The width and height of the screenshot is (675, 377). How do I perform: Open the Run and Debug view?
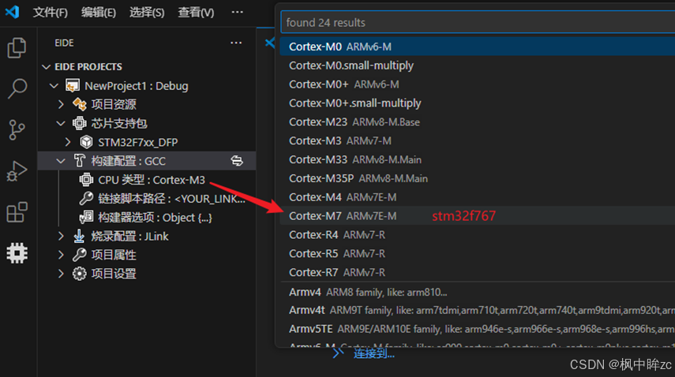coord(17,171)
